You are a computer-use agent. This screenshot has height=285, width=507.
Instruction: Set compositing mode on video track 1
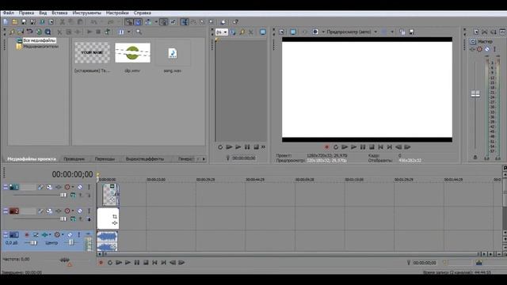[73, 196]
